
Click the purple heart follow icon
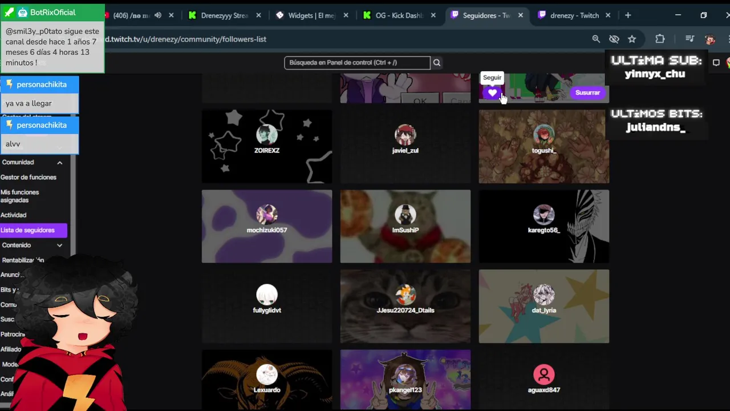[492, 92]
